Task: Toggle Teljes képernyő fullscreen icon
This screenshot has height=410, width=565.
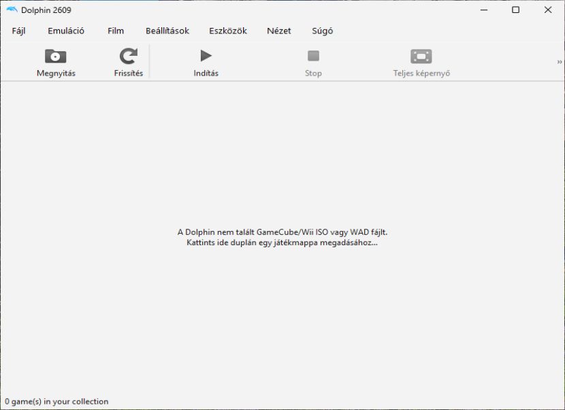Action: pyautogui.click(x=421, y=57)
